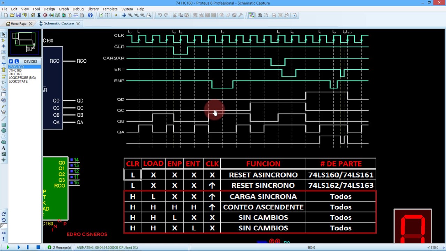Select the Wire Label (LBL) tool
Image resolution: width=446 pixels, height=251 pixels.
[x=3, y=52]
